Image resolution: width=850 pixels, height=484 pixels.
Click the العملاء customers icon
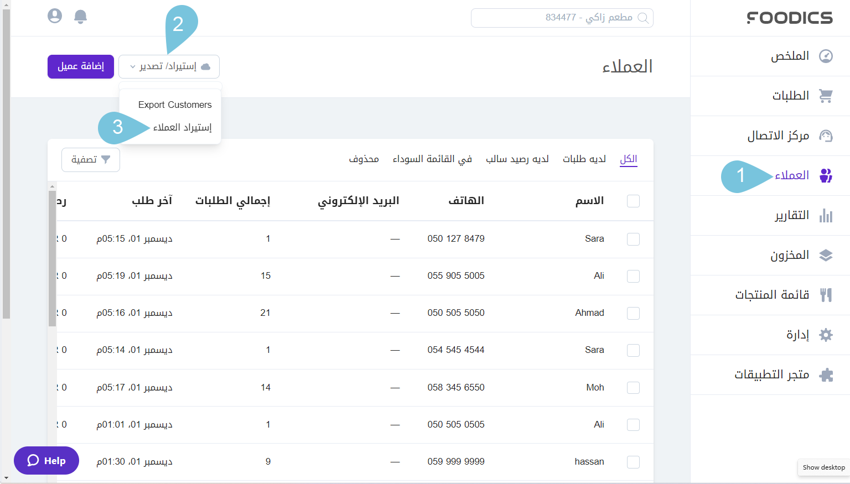point(826,175)
